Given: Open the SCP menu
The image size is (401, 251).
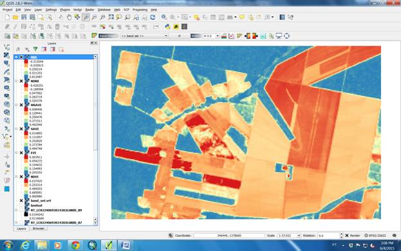Looking at the screenshot, I should point(126,10).
